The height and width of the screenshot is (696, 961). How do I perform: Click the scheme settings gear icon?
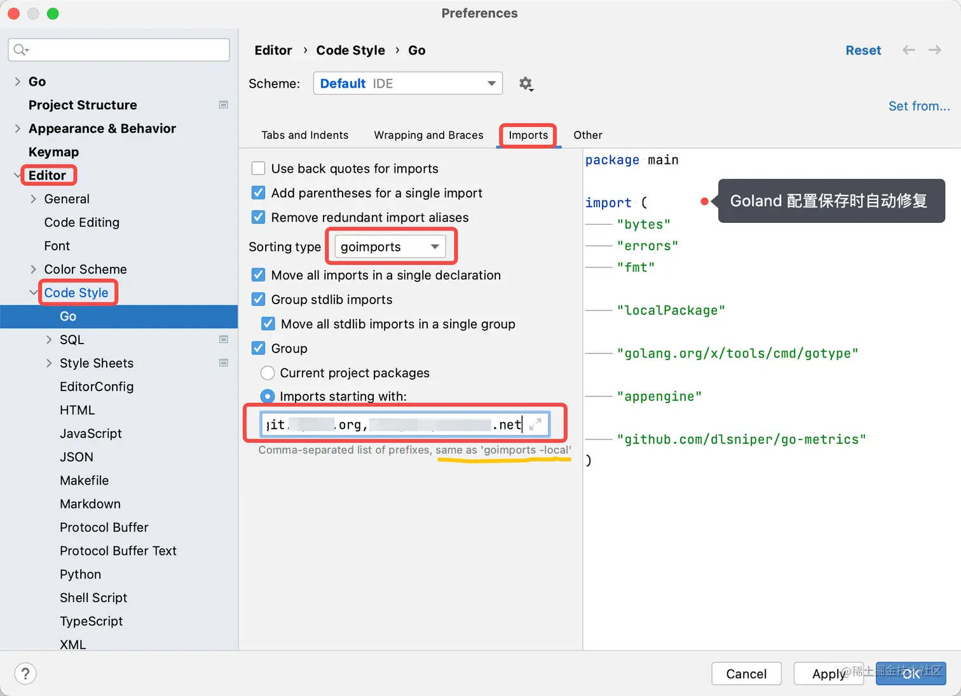[x=526, y=84]
